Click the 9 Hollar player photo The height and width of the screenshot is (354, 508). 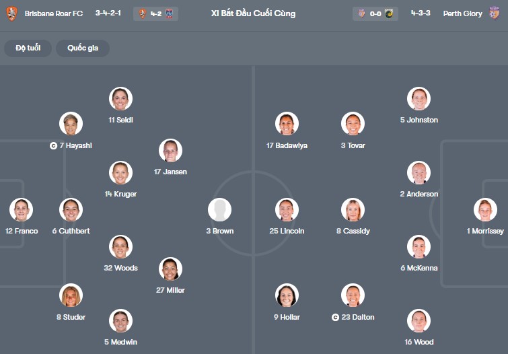(x=287, y=295)
